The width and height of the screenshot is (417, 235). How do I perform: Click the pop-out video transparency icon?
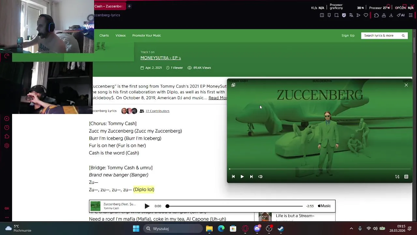[406, 177]
